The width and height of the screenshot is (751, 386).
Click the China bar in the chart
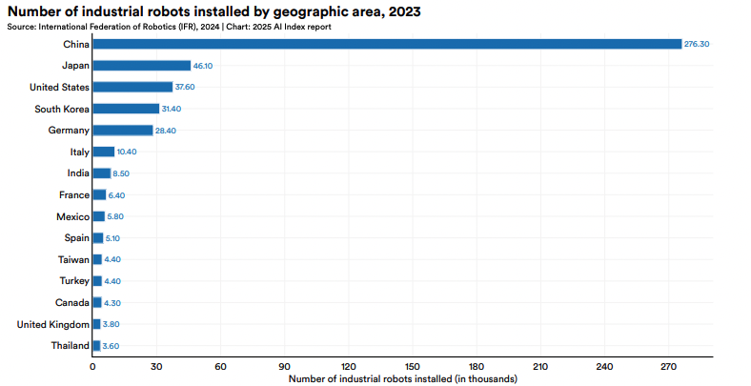(386, 44)
